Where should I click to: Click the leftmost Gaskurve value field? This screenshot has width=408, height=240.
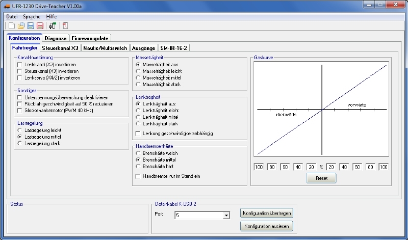point(258,167)
